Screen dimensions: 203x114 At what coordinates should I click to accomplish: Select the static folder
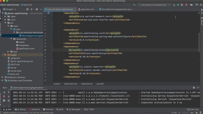20,42
